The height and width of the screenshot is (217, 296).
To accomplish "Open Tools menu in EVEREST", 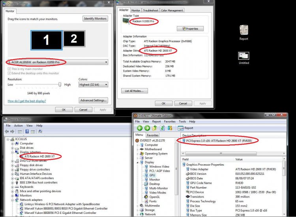I will 182,122.
